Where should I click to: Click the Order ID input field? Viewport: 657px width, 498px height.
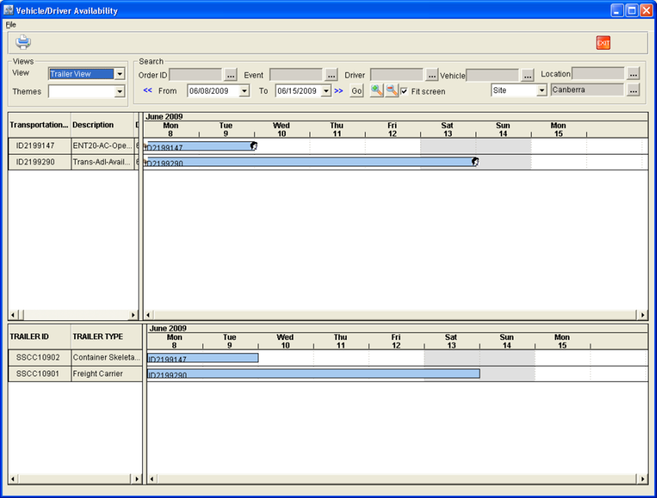tap(195, 75)
